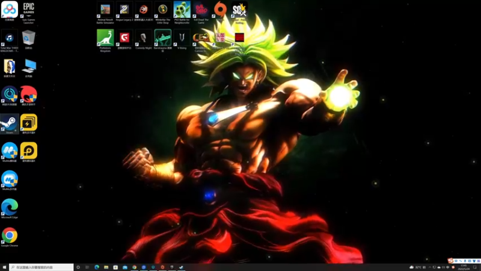This screenshot has width=481, height=271.
Task: Select the Barotrauma submarine icon
Action: [x=162, y=40]
